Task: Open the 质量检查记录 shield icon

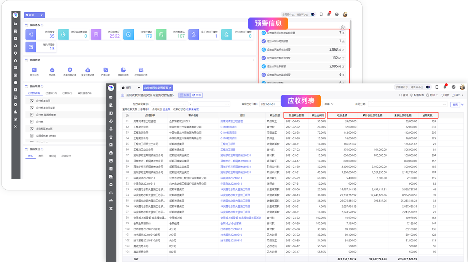Action: 70,70
